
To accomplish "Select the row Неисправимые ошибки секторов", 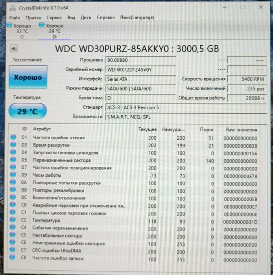I will [x=134, y=244].
